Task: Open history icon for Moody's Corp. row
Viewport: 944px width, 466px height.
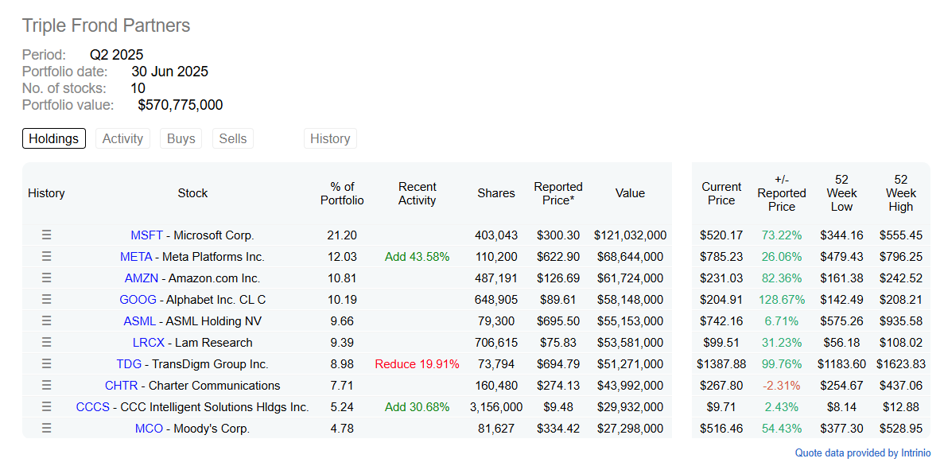Action: pos(46,429)
